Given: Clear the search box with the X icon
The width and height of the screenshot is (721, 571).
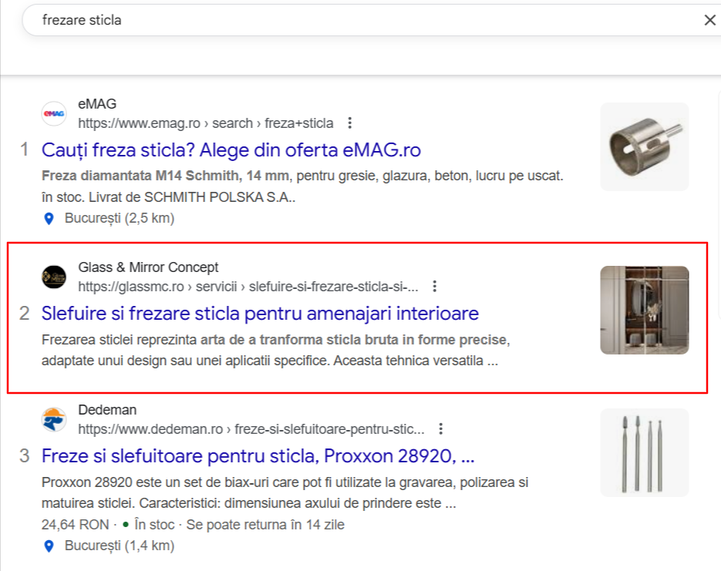Looking at the screenshot, I should (x=710, y=20).
